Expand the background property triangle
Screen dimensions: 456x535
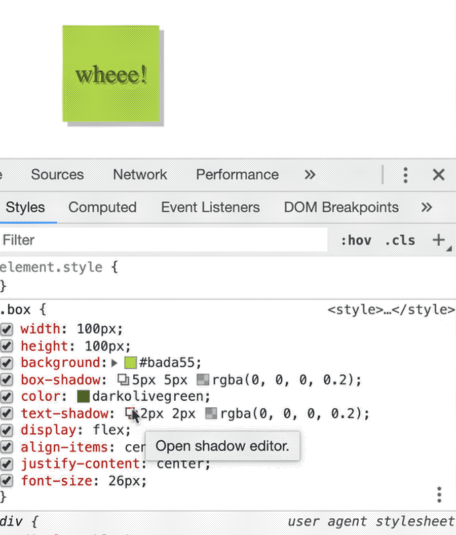click(x=115, y=363)
